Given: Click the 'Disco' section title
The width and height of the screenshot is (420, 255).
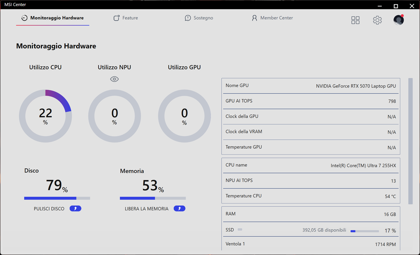Looking at the screenshot, I should click(x=32, y=171).
